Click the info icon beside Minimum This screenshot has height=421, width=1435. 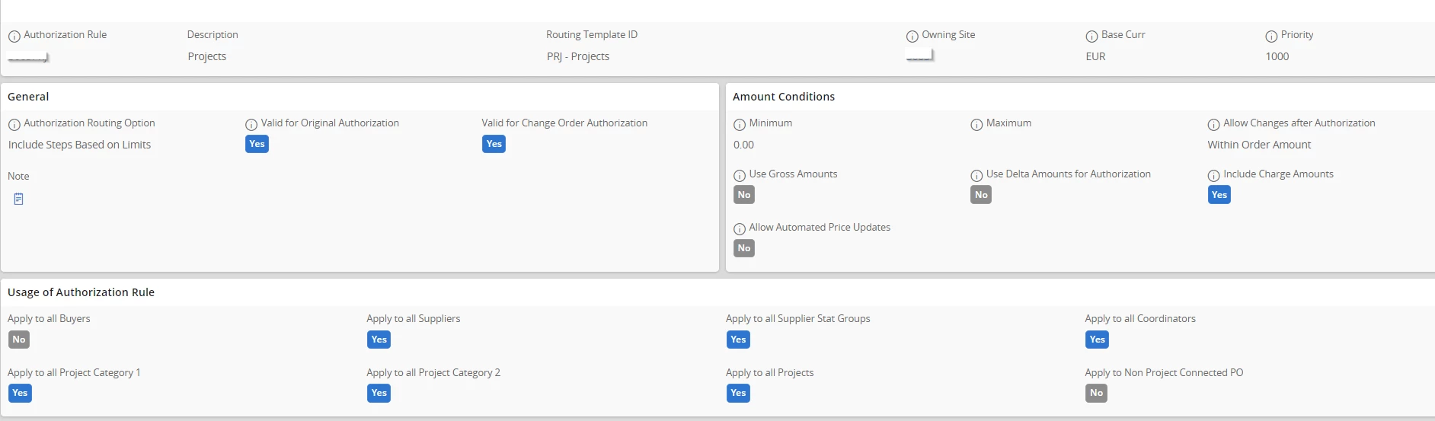click(739, 125)
